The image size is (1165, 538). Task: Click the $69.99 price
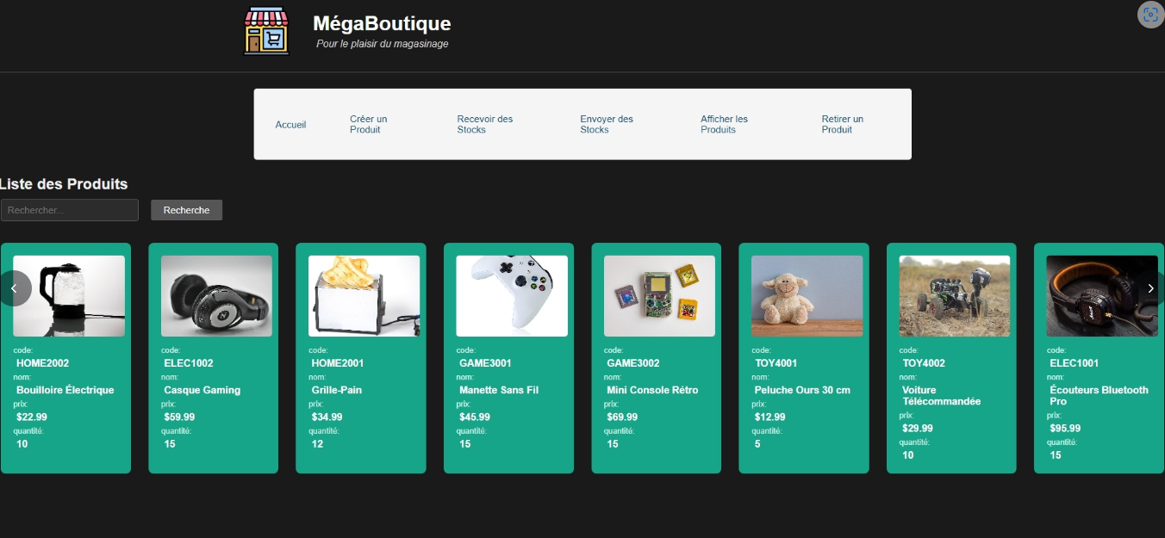(x=622, y=417)
